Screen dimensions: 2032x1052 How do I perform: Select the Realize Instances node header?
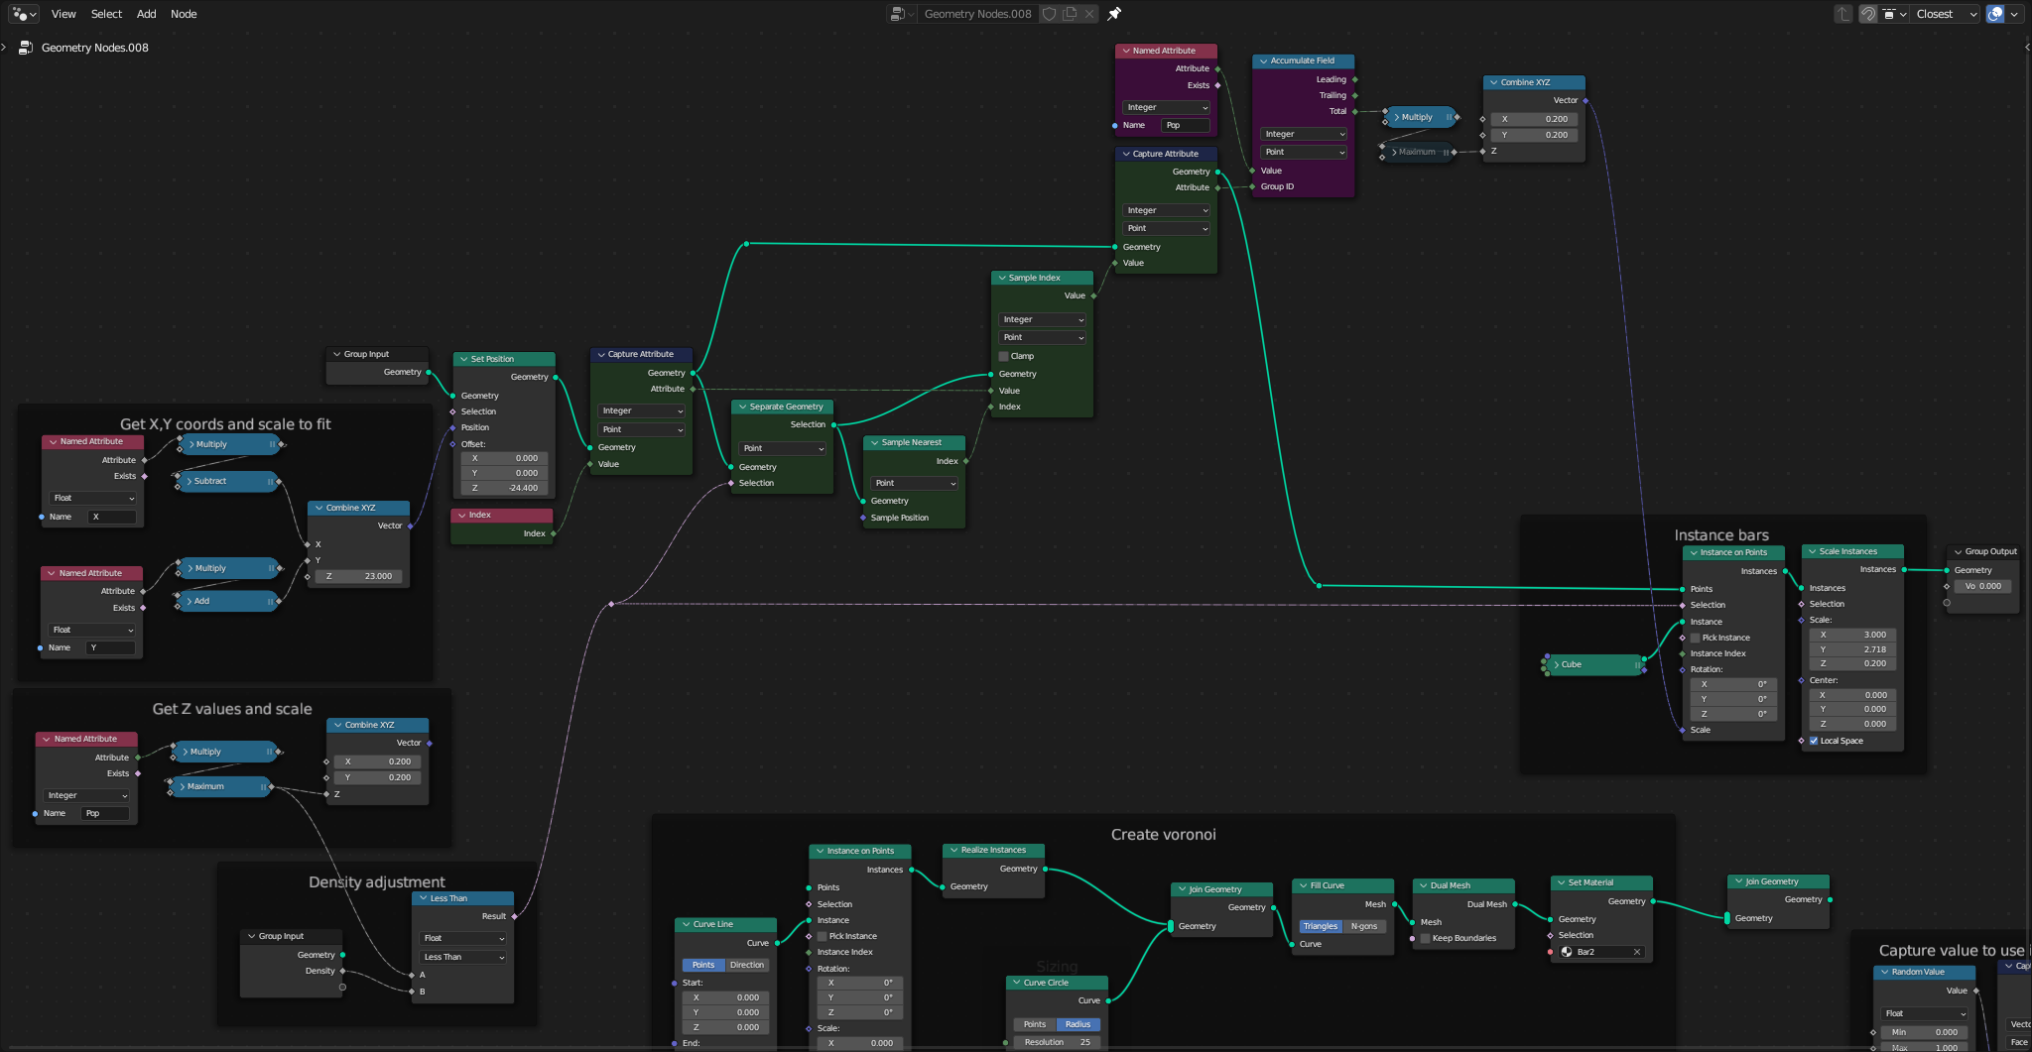994,850
